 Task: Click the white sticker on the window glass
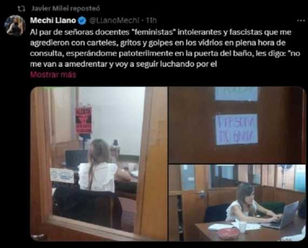[62, 175]
